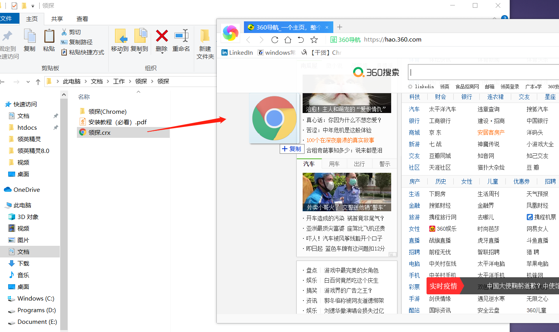Open Programs (D:) drive
559x332 pixels.
click(x=37, y=310)
